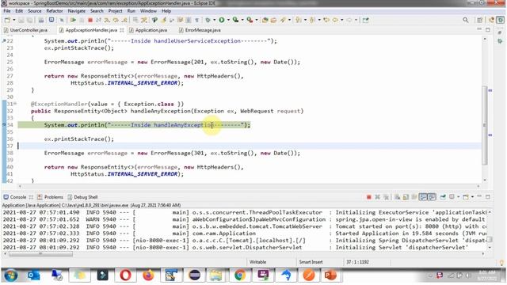Open the Navigate menu

pyautogui.click(x=77, y=11)
